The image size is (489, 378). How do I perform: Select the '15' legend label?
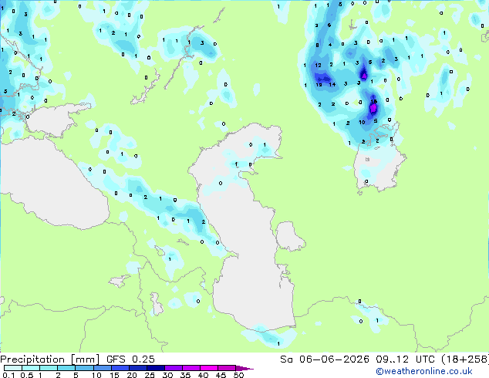point(114,375)
